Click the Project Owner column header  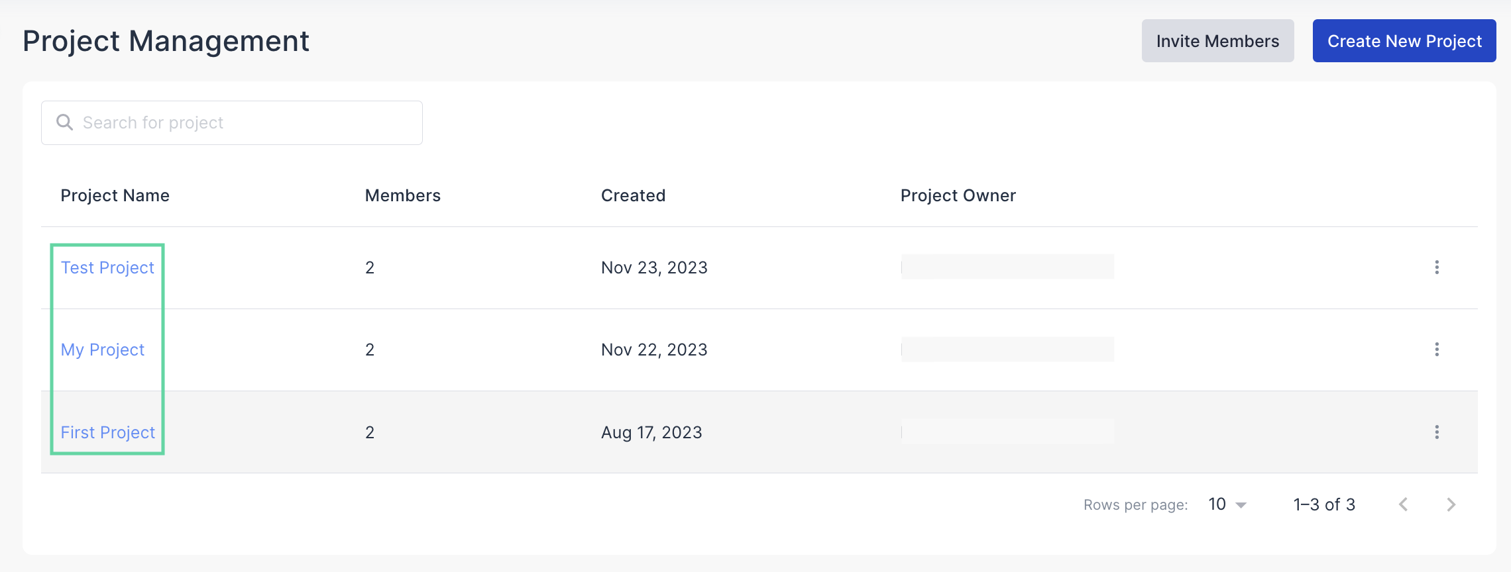click(x=958, y=195)
